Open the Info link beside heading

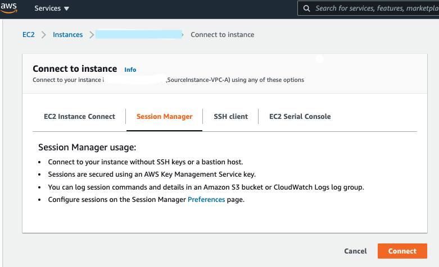pyautogui.click(x=130, y=70)
